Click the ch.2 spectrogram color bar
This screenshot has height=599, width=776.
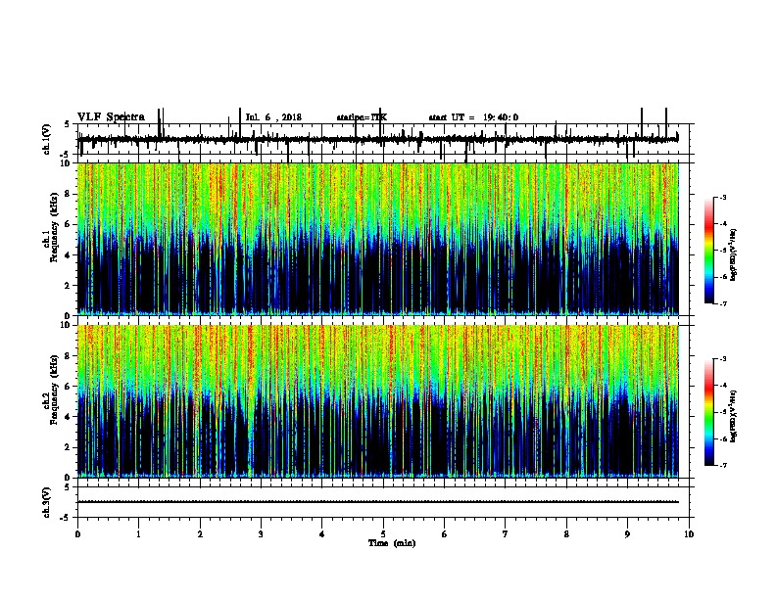pos(709,412)
